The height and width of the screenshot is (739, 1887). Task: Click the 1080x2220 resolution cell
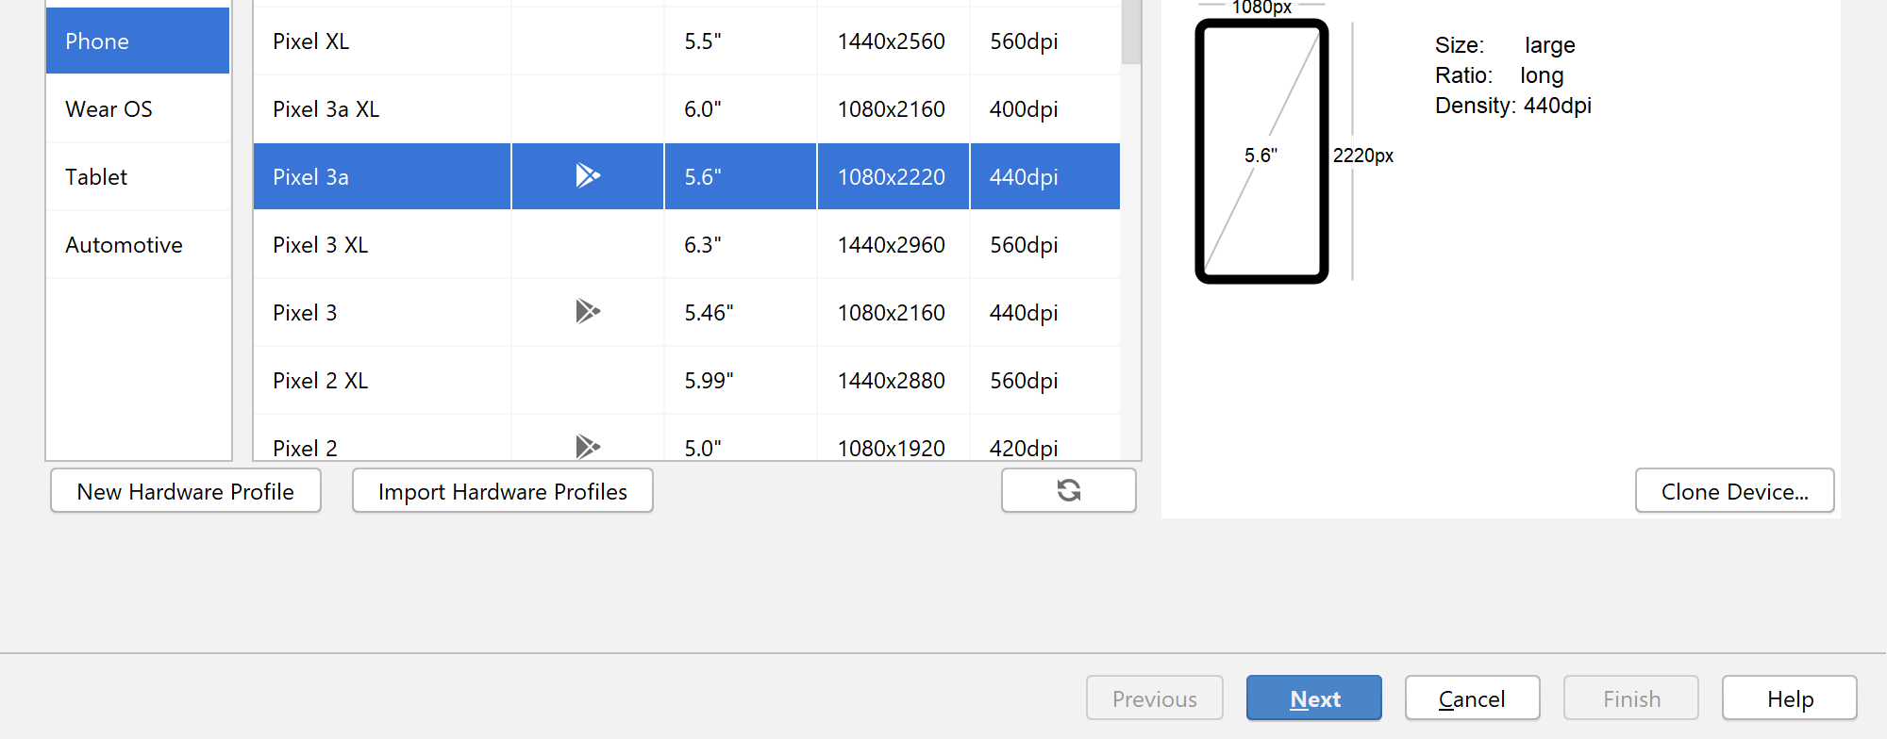coord(893,176)
